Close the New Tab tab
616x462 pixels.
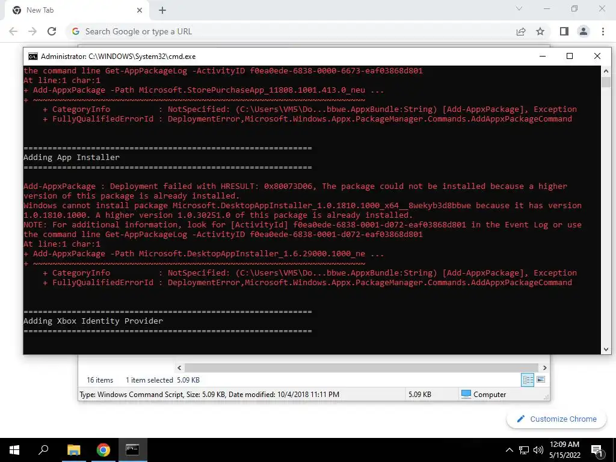click(140, 10)
